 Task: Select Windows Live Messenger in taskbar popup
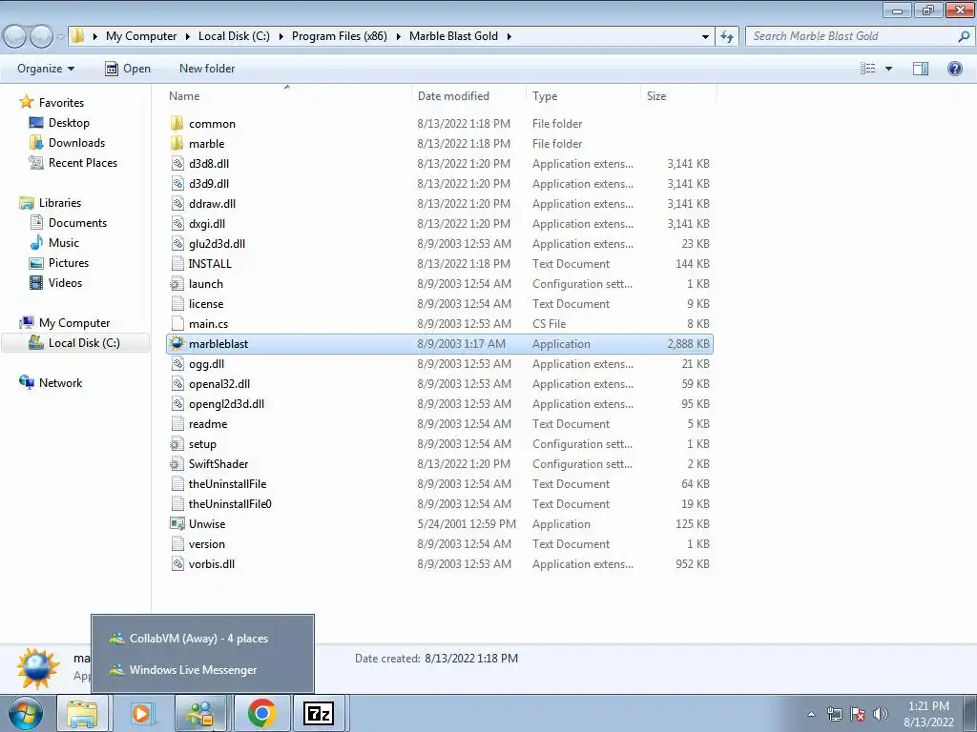pos(202,670)
